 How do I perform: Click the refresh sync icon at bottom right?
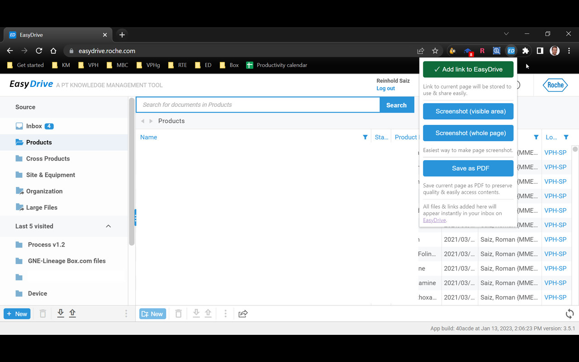[570, 314]
